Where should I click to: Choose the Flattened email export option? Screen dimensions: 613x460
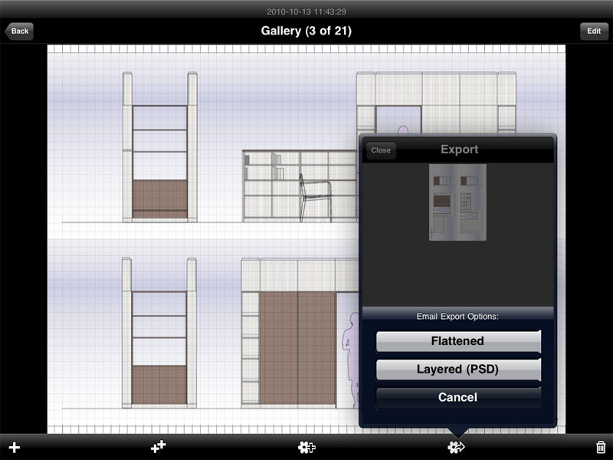coord(458,341)
